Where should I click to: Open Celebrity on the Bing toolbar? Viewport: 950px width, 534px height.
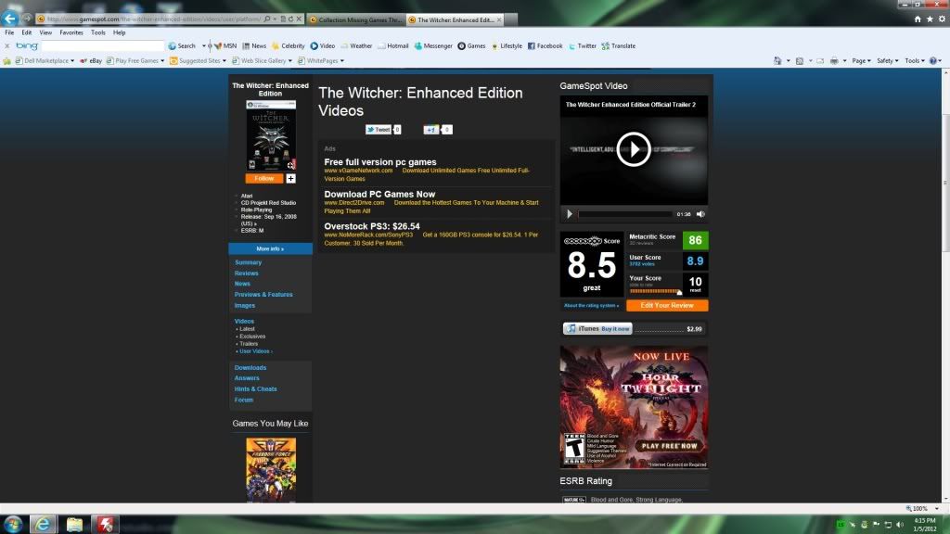pos(289,46)
